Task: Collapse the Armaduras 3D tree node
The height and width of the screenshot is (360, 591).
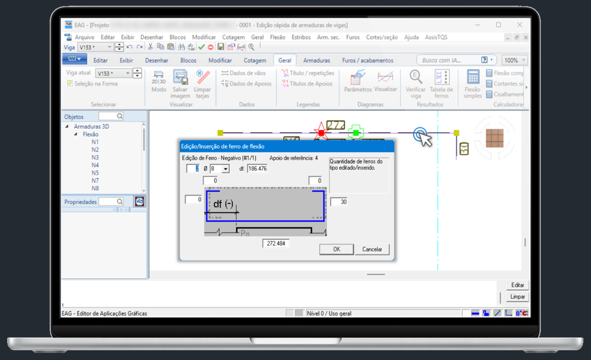Action: click(x=68, y=126)
